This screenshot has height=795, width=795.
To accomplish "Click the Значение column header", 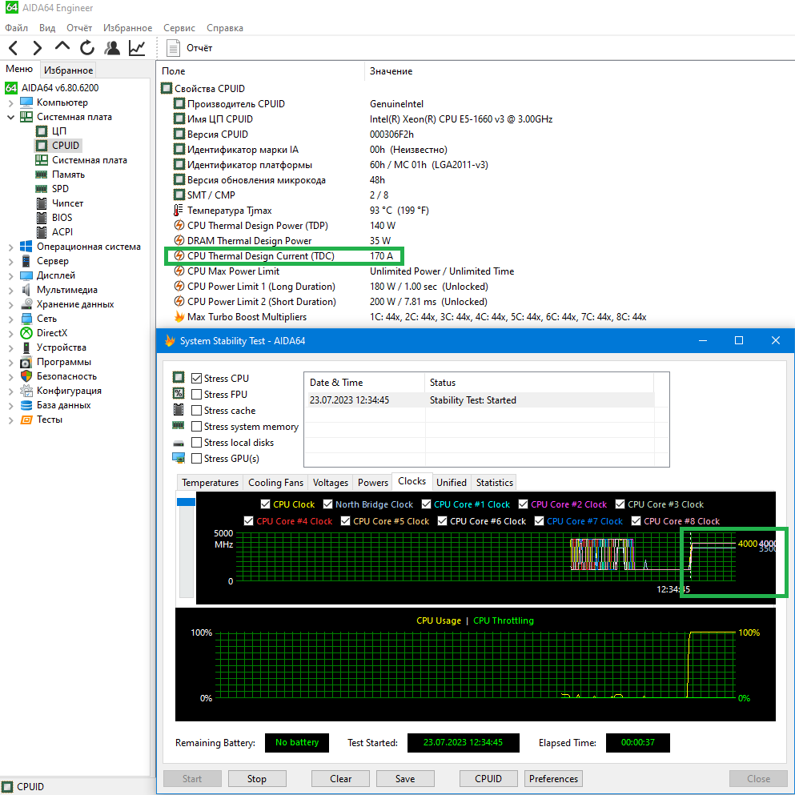I will pyautogui.click(x=391, y=71).
